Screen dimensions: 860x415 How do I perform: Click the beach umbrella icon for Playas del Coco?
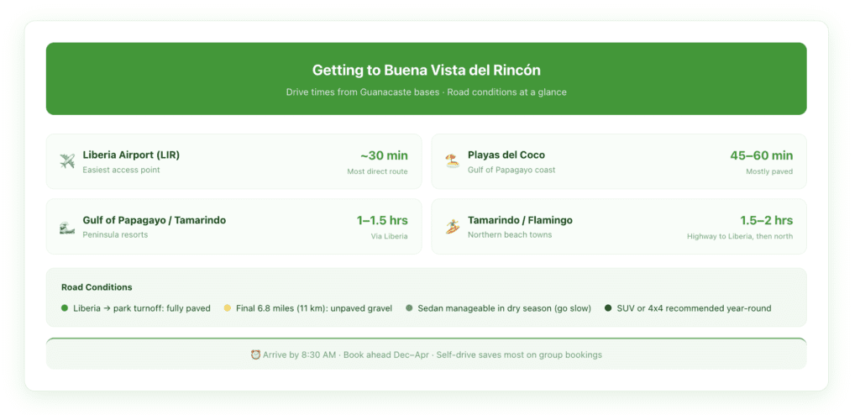click(x=453, y=161)
